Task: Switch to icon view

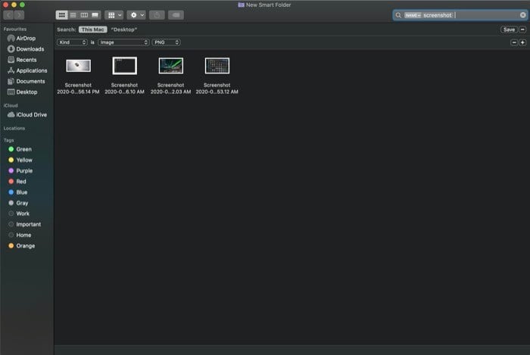Action: tap(61, 15)
